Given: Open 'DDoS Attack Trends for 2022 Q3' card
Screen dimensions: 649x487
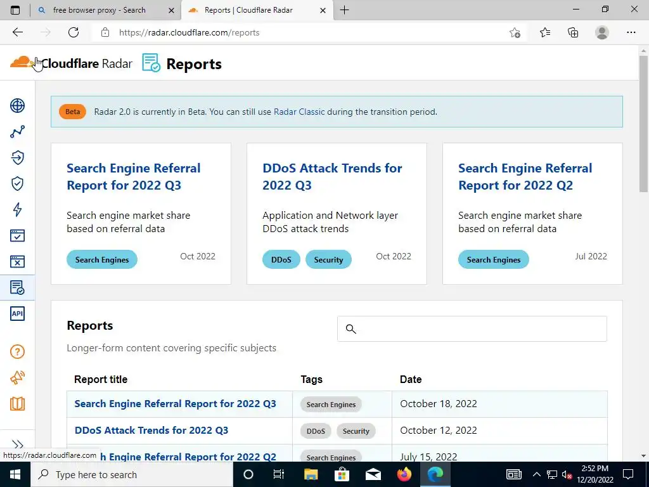Looking at the screenshot, I should (x=332, y=176).
